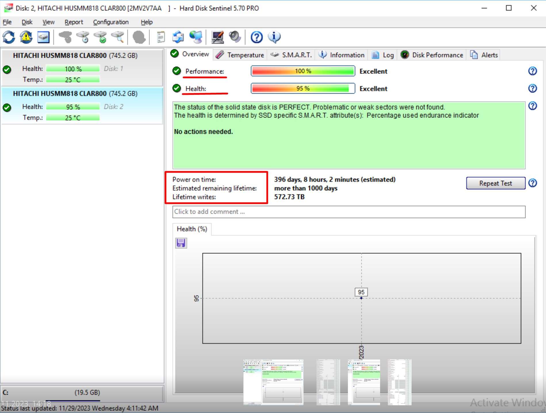546x413 pixels.
Task: Click the disk with magnifying glass icon
Action: click(x=118, y=37)
